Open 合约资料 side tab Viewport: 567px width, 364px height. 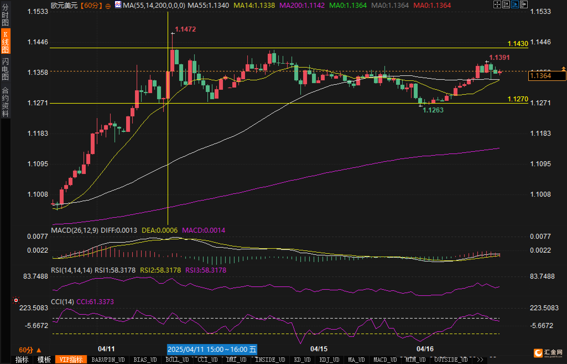click(x=5, y=101)
